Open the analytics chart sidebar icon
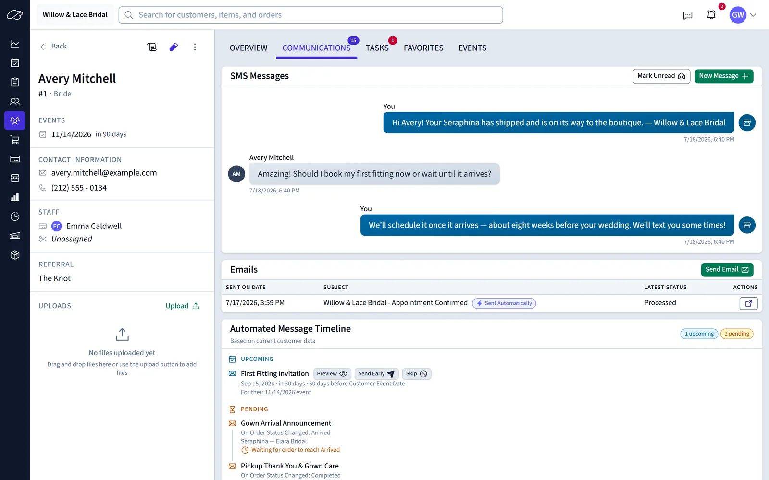Viewport: 769px width, 480px height. click(x=15, y=44)
